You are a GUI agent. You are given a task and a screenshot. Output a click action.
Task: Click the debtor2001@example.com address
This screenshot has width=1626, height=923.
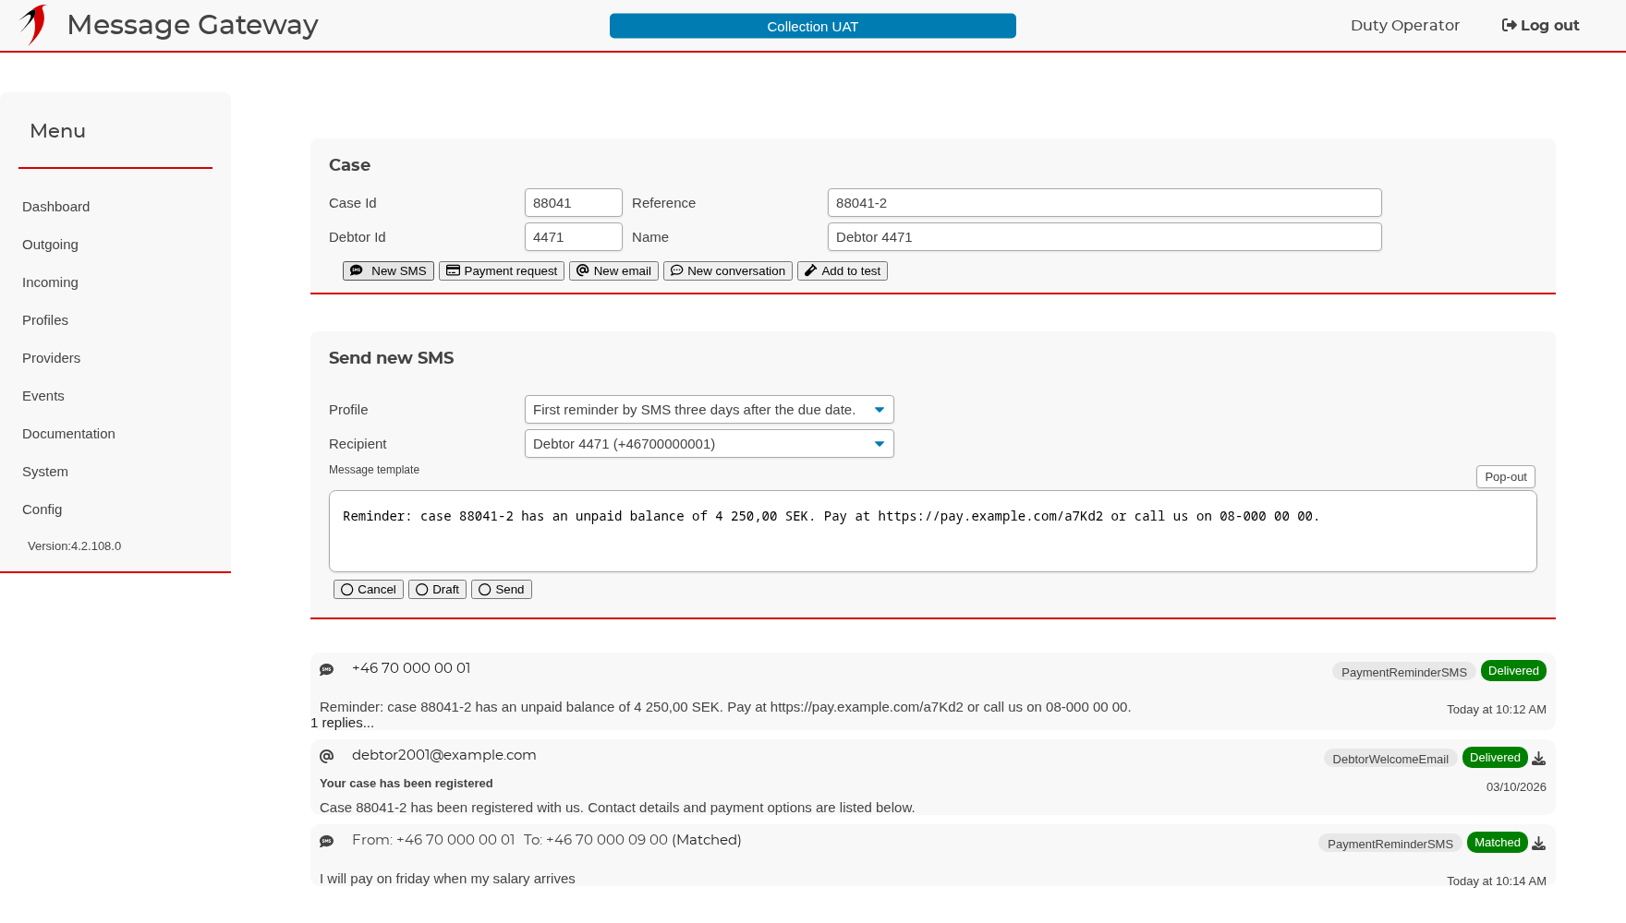click(443, 755)
